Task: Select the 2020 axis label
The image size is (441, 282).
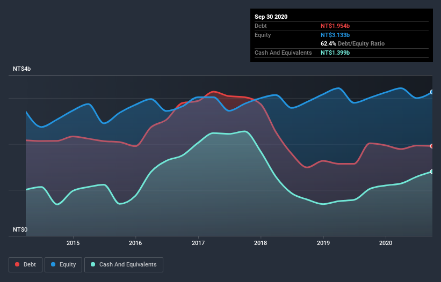Action: (x=386, y=243)
